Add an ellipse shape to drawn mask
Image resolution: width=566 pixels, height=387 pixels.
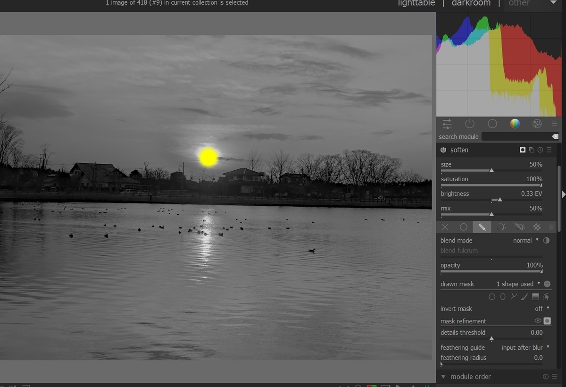click(x=503, y=297)
